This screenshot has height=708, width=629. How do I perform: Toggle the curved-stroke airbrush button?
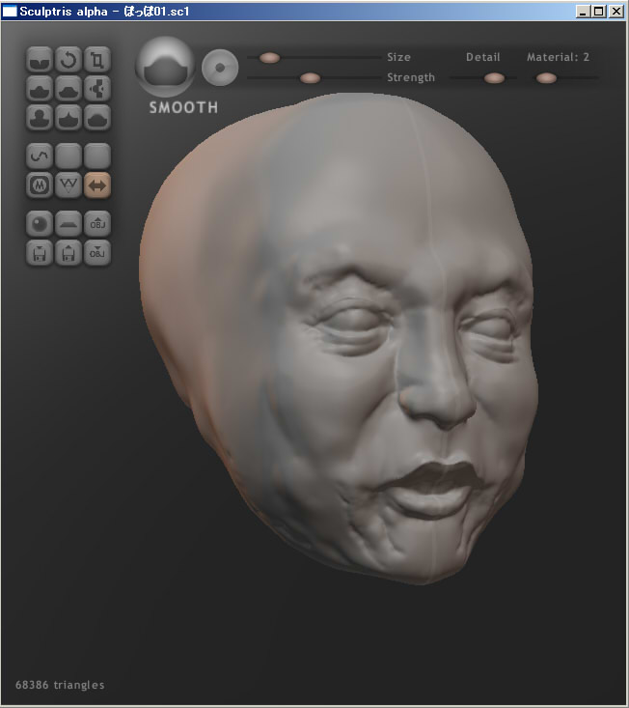(41, 156)
